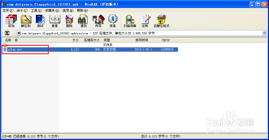Screen dimensions: 269x140
Task: Click the drive icon in status bar
Action: point(4,136)
